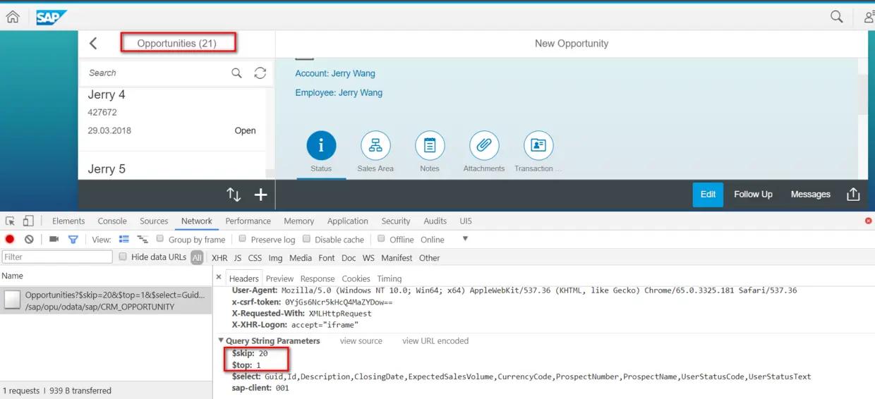This screenshot has height=399, width=875.
Task: Open the Timing tab of request
Action: (x=389, y=278)
